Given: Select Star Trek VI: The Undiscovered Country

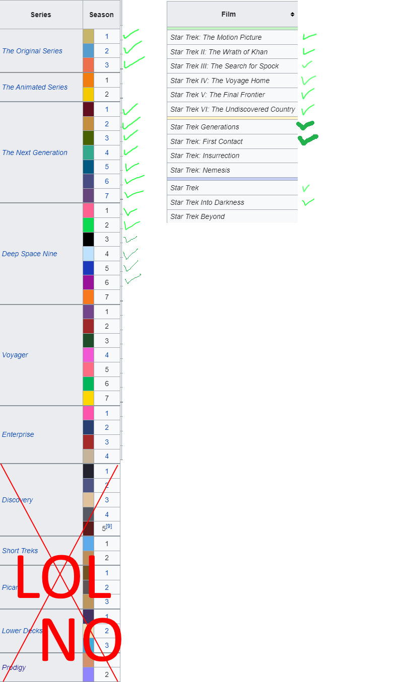Looking at the screenshot, I should click(232, 109).
